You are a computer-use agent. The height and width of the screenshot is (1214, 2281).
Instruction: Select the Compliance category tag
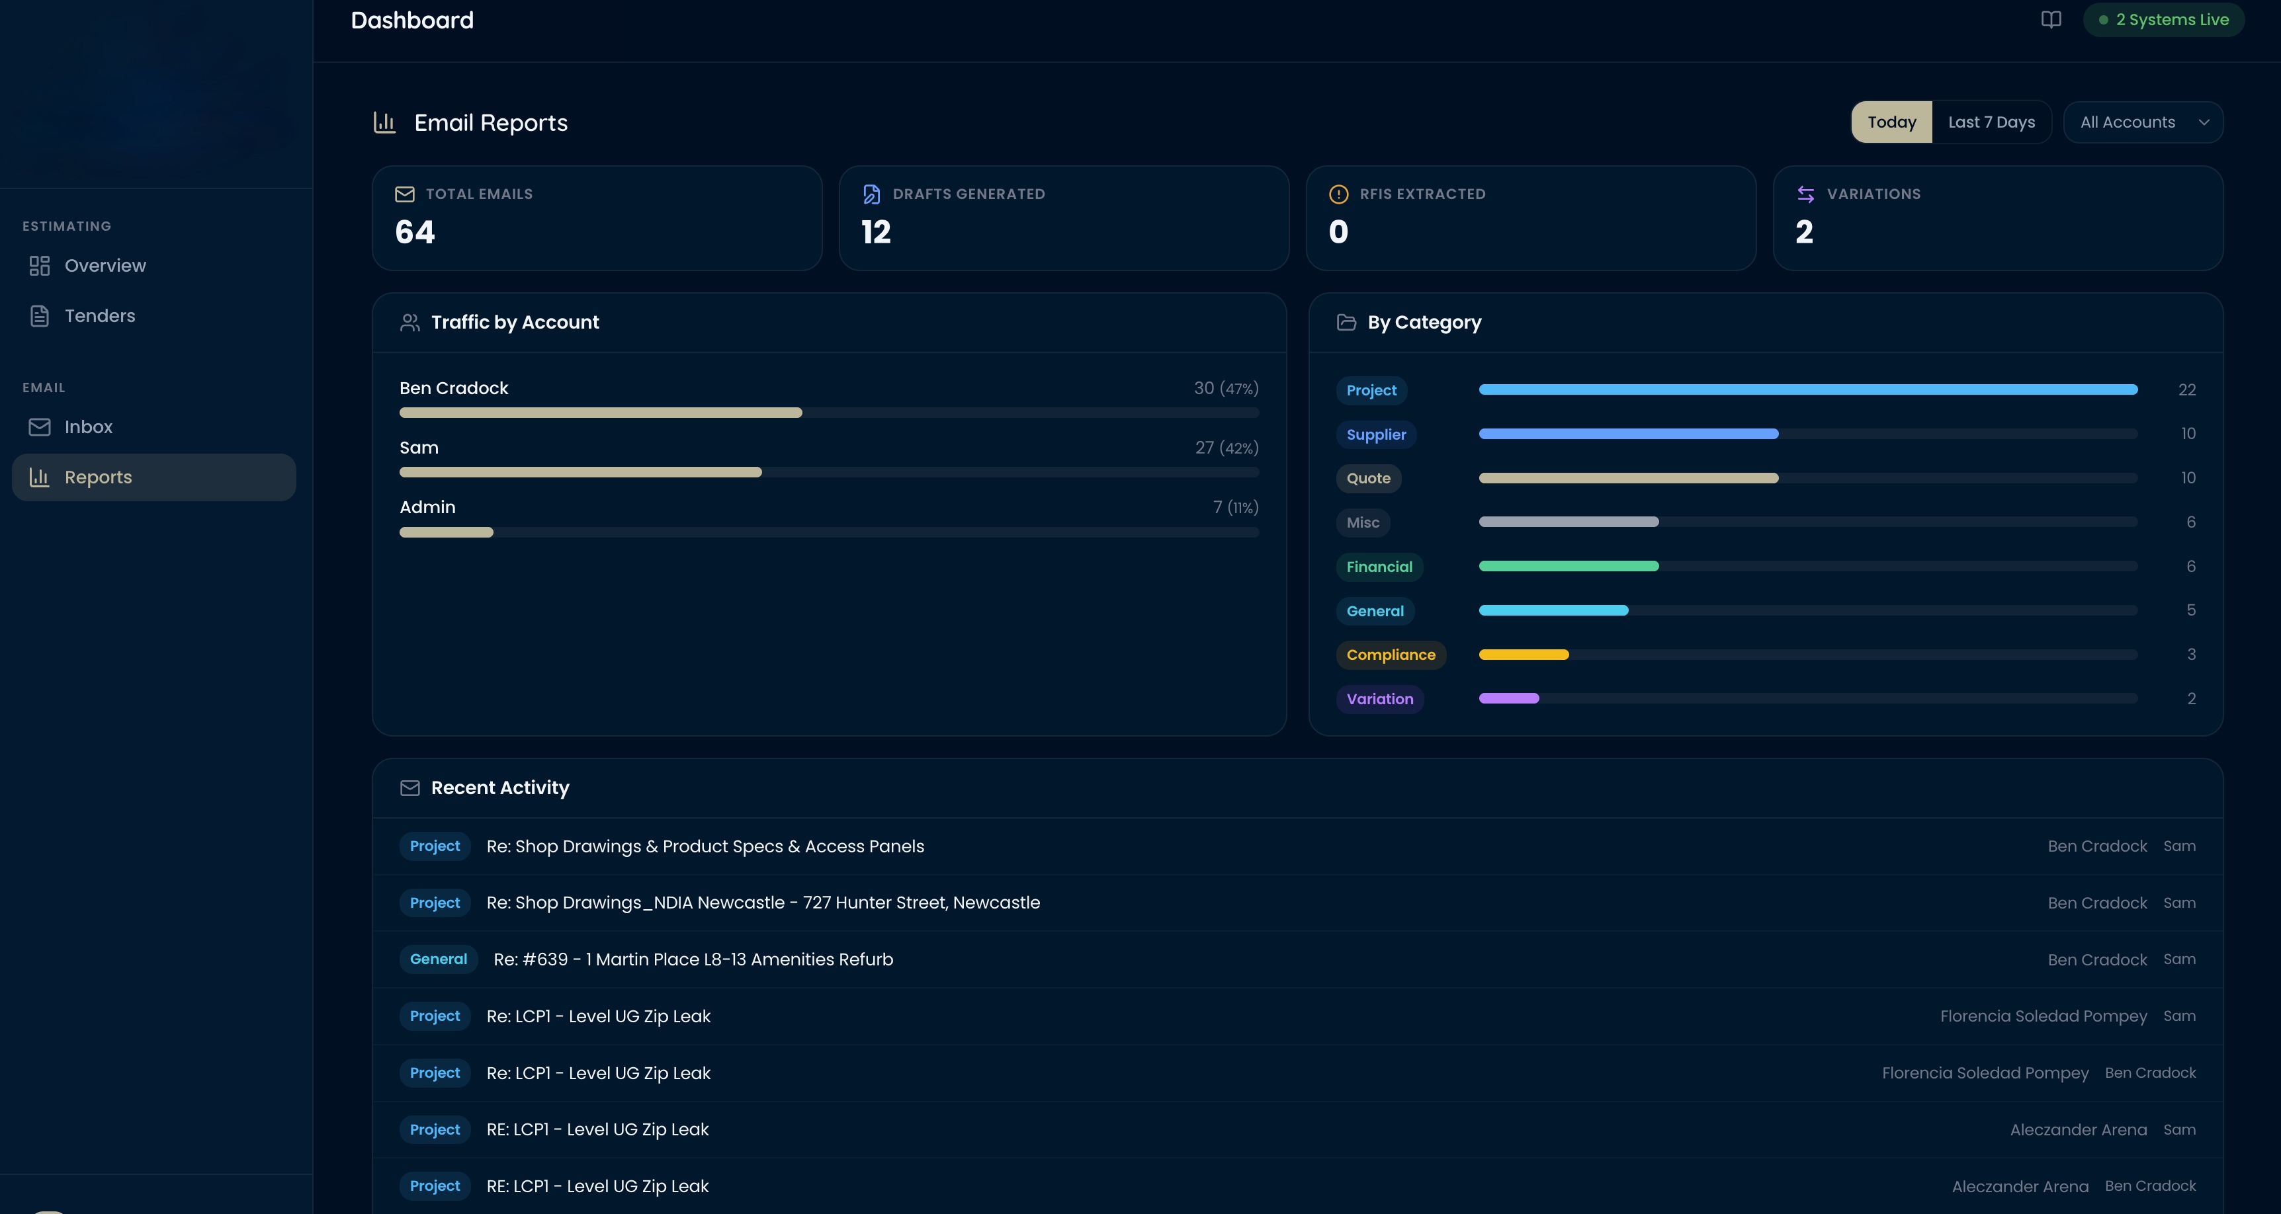(1390, 655)
